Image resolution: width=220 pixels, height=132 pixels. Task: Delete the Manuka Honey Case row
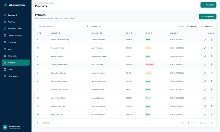(x=212, y=106)
